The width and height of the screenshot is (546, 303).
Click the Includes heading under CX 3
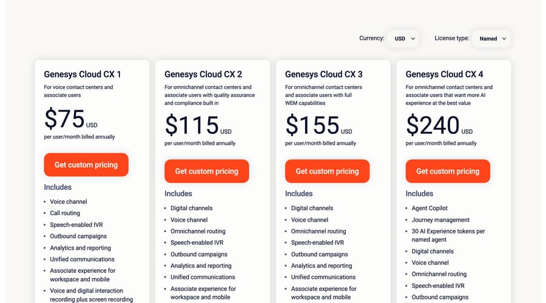(x=298, y=193)
